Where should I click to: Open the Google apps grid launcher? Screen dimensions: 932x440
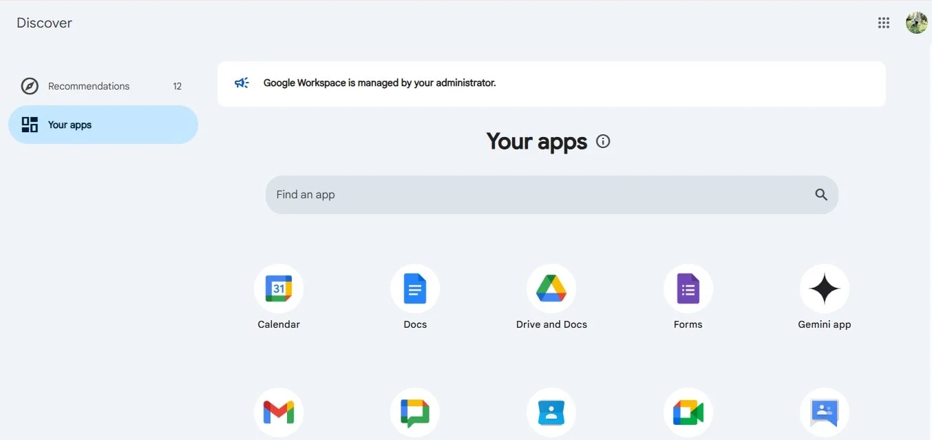884,23
